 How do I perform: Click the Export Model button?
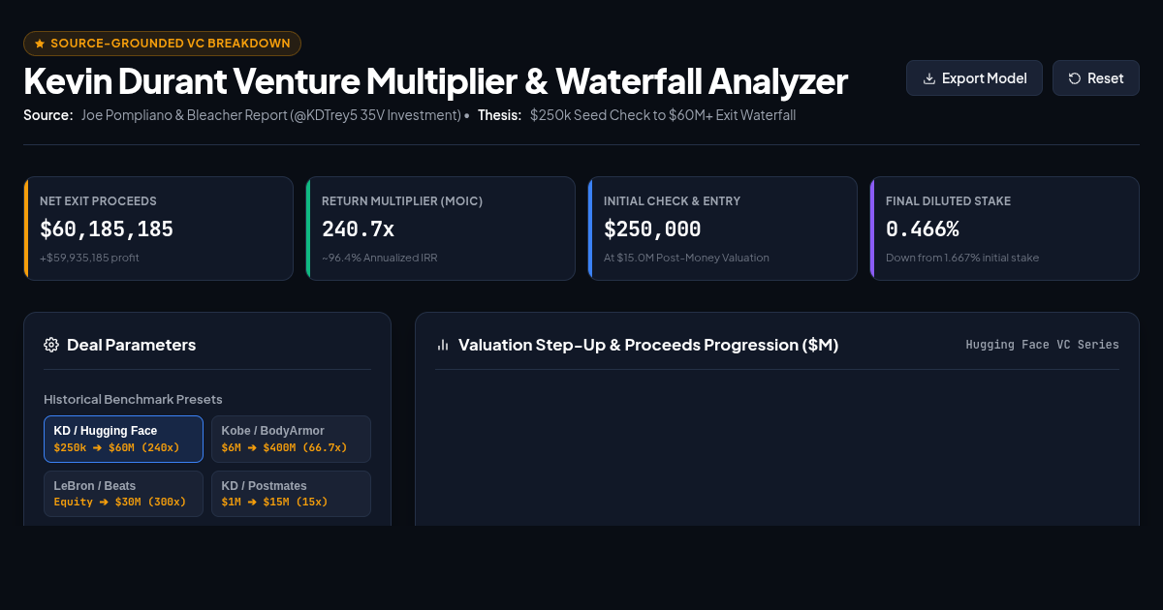[x=974, y=78]
